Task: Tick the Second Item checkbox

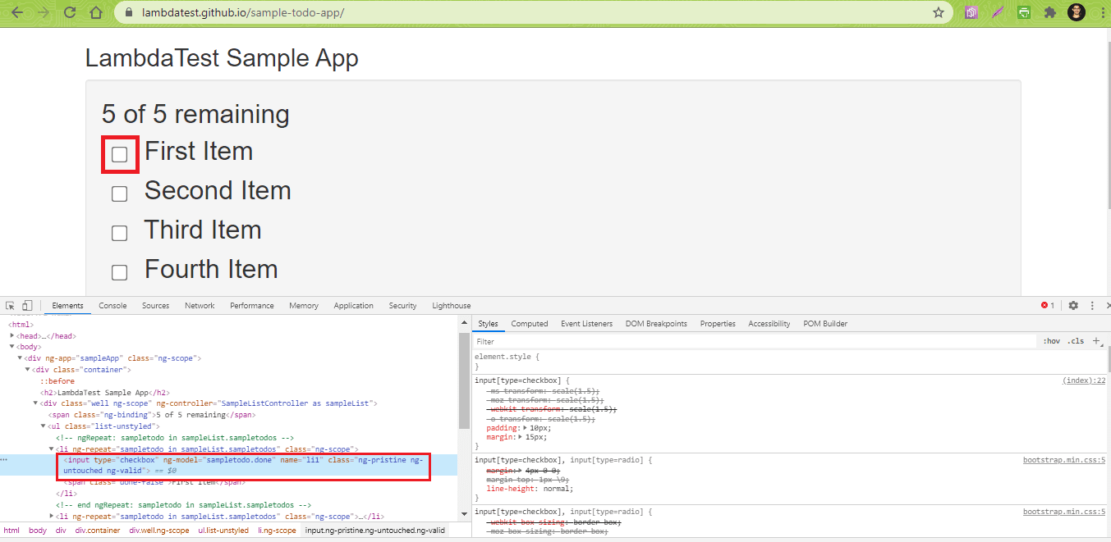Action: coord(120,194)
